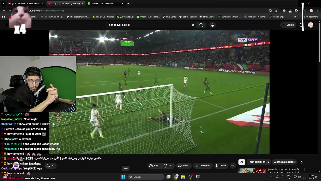Open the YouTube account avatar menu

click(x=311, y=25)
